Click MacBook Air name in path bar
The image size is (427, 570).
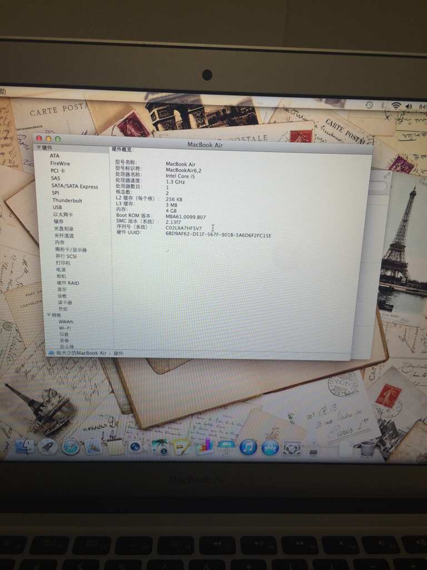point(81,353)
